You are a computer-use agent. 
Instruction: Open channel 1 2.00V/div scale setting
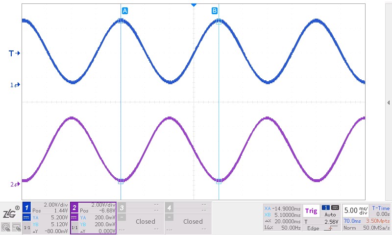pos(55,205)
